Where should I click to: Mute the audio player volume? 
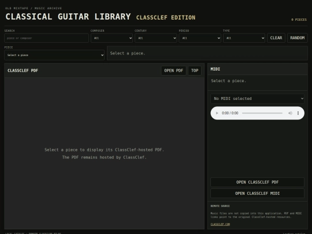pos(290,113)
